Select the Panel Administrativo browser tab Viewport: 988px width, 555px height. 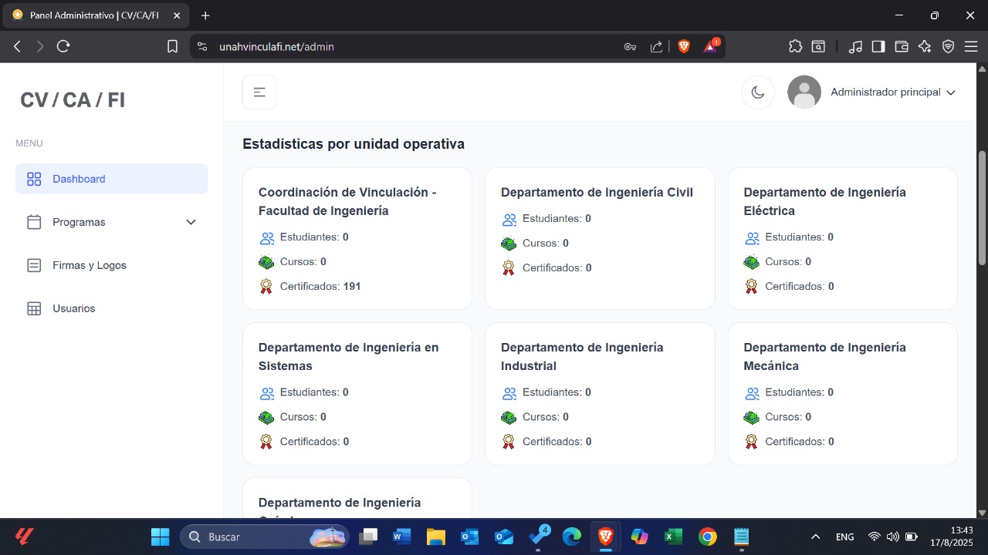(x=93, y=15)
